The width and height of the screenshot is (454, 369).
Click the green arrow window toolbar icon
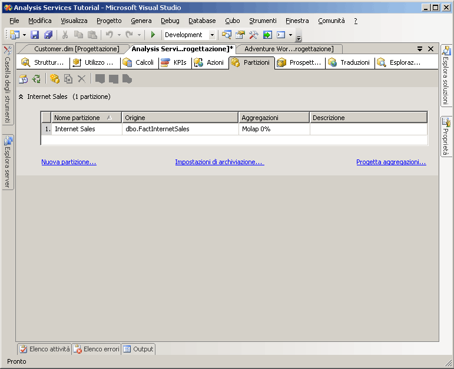[267, 35]
